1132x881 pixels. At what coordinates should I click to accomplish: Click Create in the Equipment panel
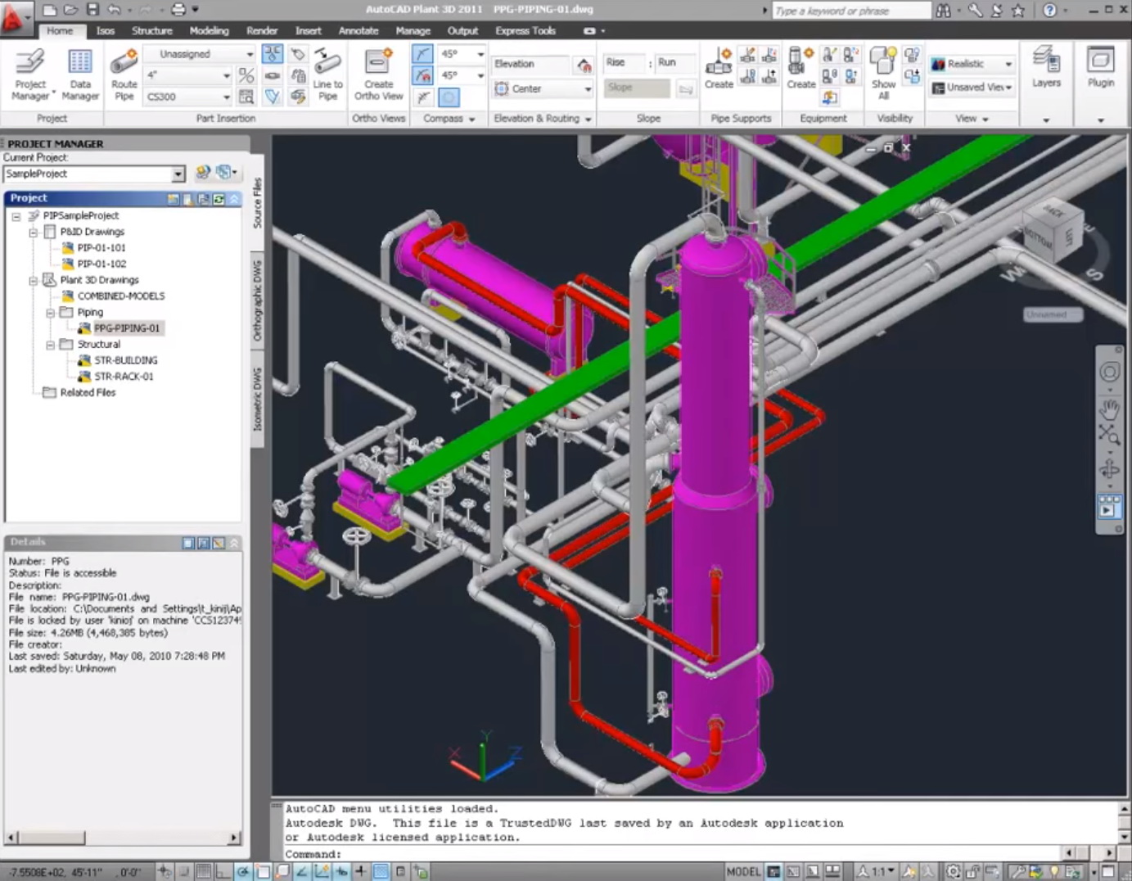pos(800,70)
